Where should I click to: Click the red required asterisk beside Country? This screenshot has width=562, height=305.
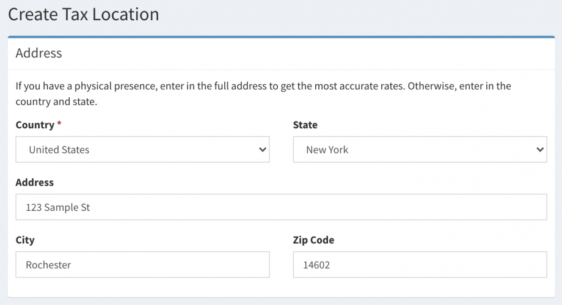59,125
